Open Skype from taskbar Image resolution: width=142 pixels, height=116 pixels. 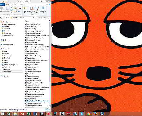click(x=82, y=114)
